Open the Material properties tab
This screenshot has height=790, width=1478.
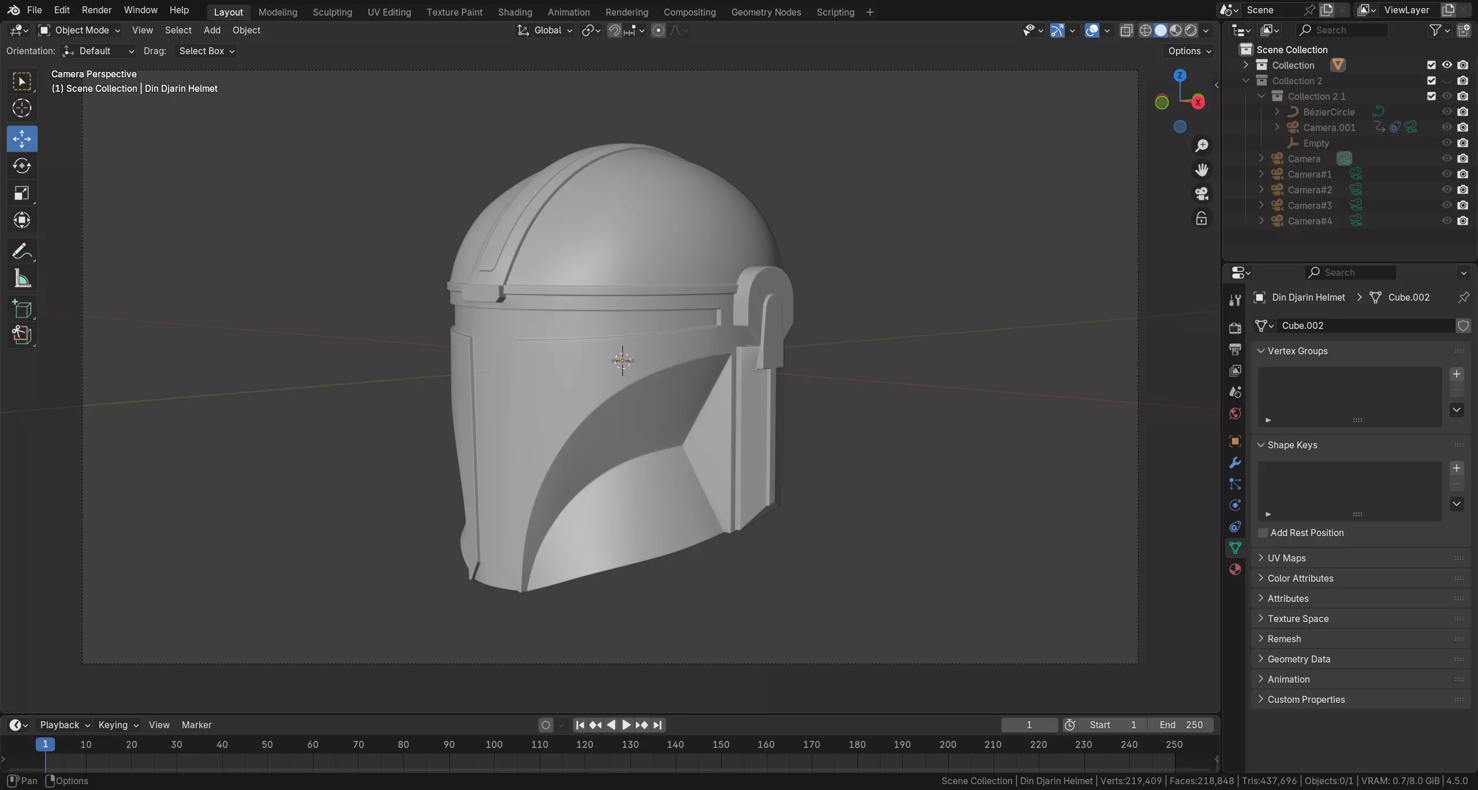(x=1235, y=570)
